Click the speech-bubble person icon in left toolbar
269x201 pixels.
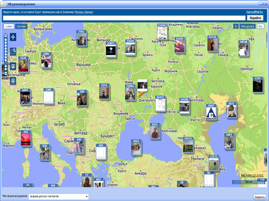13,66
